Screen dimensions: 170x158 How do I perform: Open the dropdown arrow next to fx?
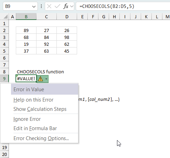click(x=72, y=6)
